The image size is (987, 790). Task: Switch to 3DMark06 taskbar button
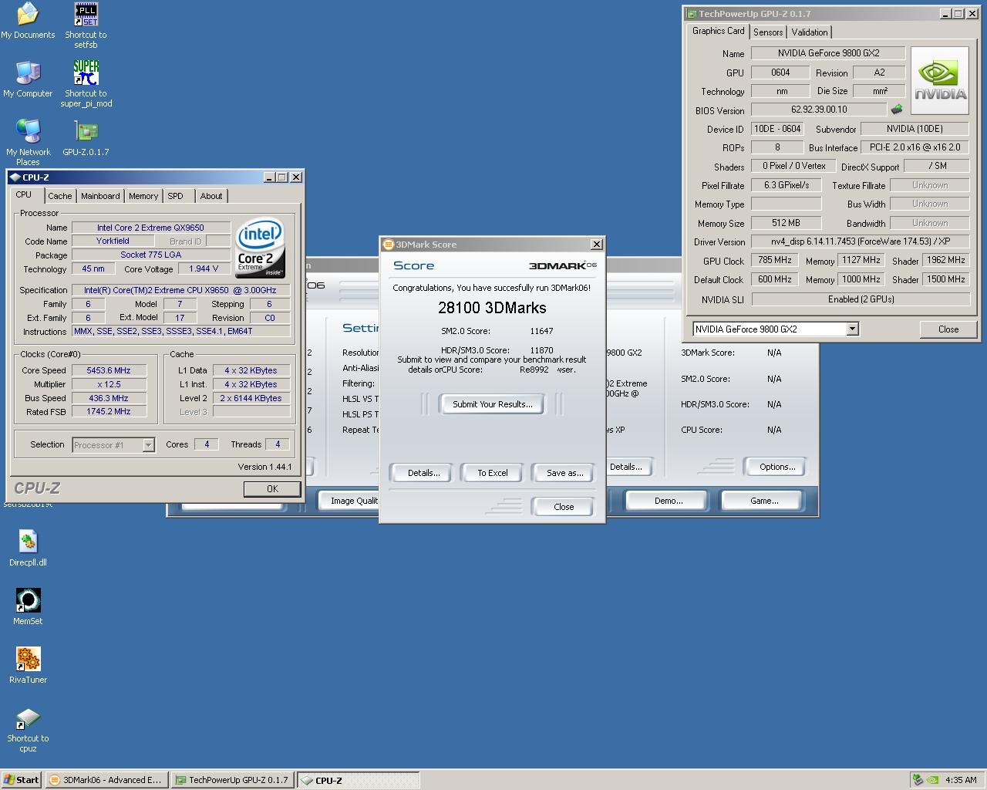point(106,780)
